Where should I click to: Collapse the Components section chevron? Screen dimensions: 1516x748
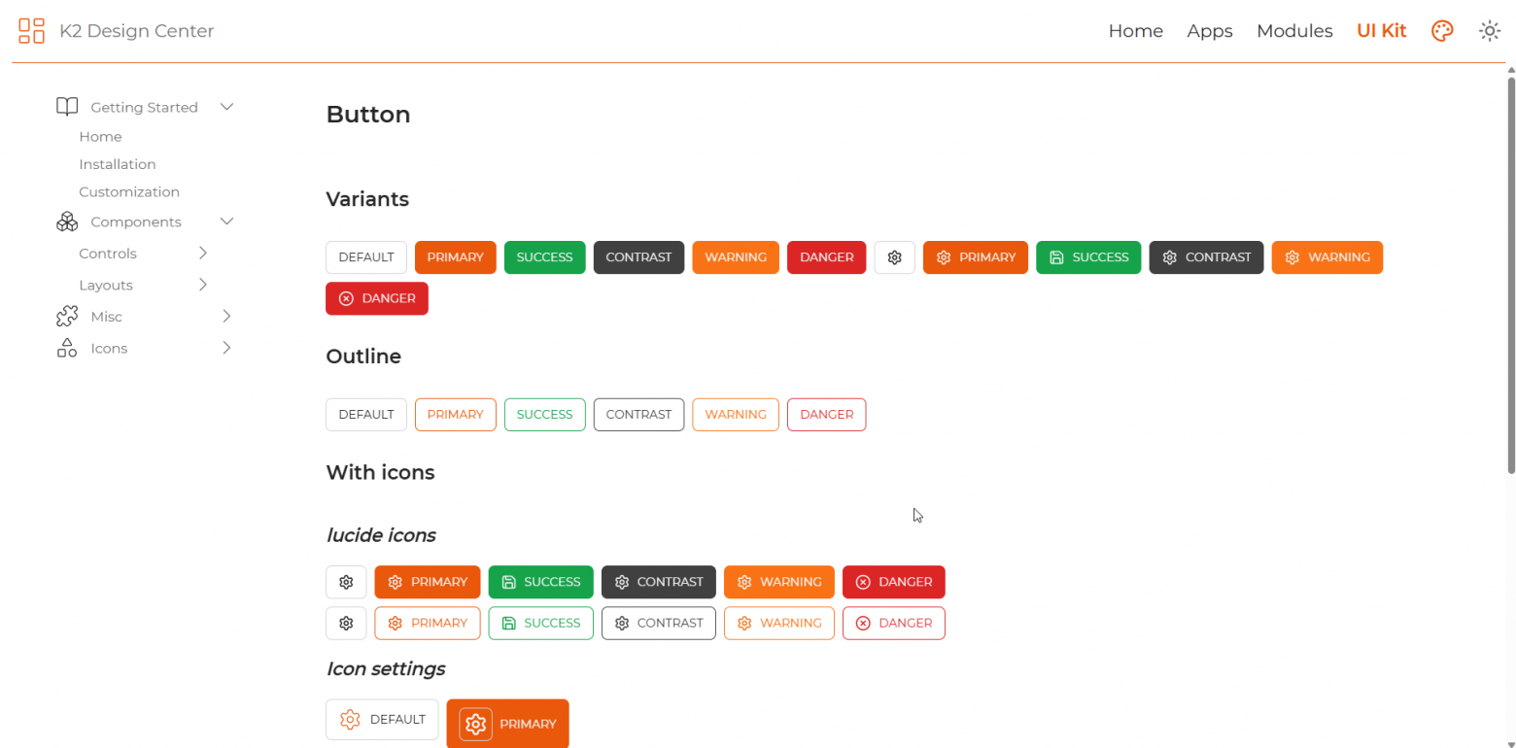[x=226, y=221]
